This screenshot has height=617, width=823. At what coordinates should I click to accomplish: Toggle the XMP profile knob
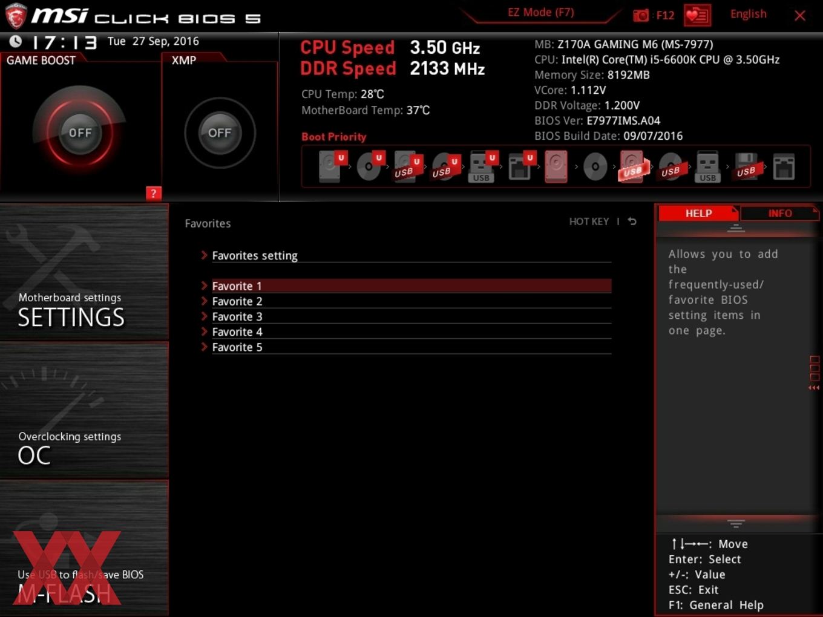(x=220, y=132)
